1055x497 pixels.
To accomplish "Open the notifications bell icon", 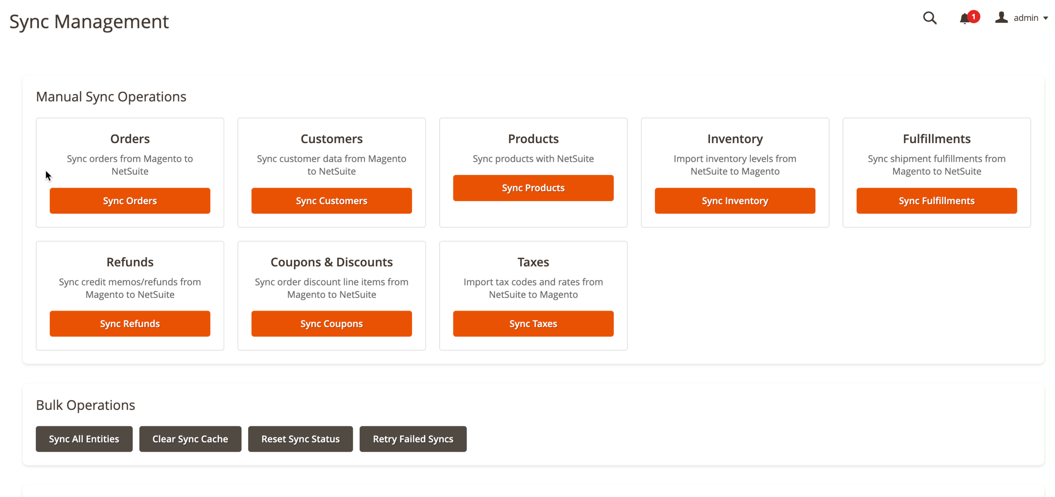I will pos(964,19).
